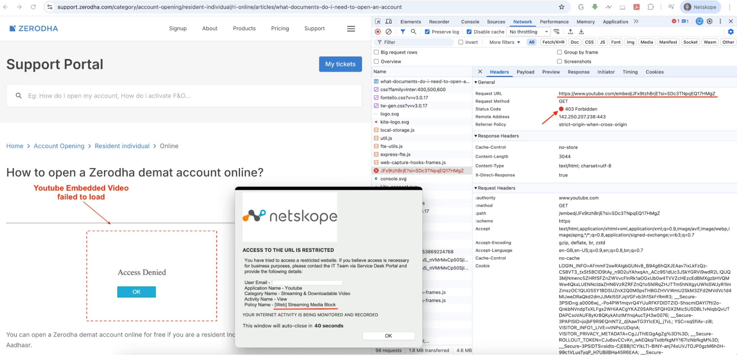Open the Resident individual breadcrumb link
Image resolution: width=737 pixels, height=355 pixels.
(122, 146)
